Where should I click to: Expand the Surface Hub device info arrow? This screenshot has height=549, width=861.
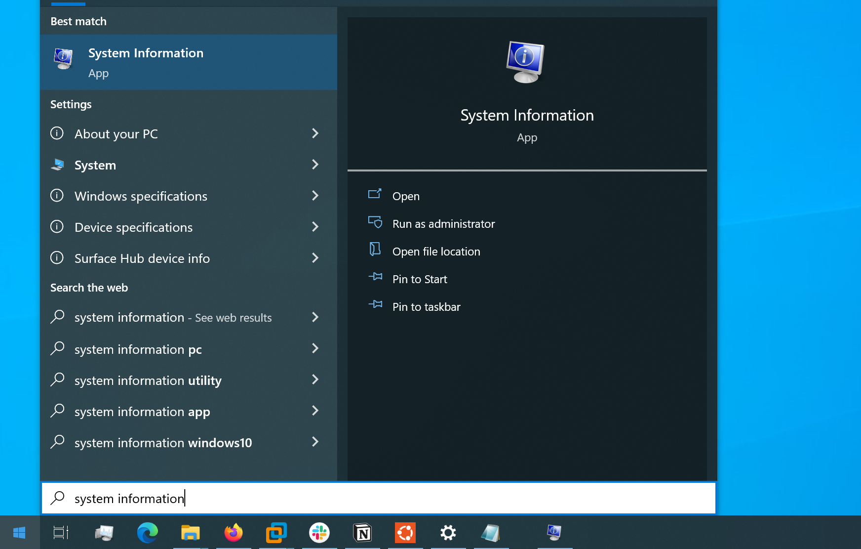point(315,258)
